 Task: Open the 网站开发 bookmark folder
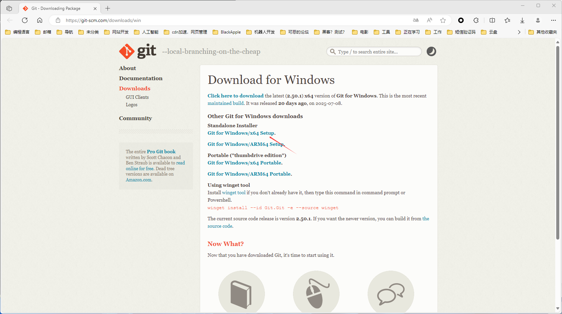tap(116, 32)
